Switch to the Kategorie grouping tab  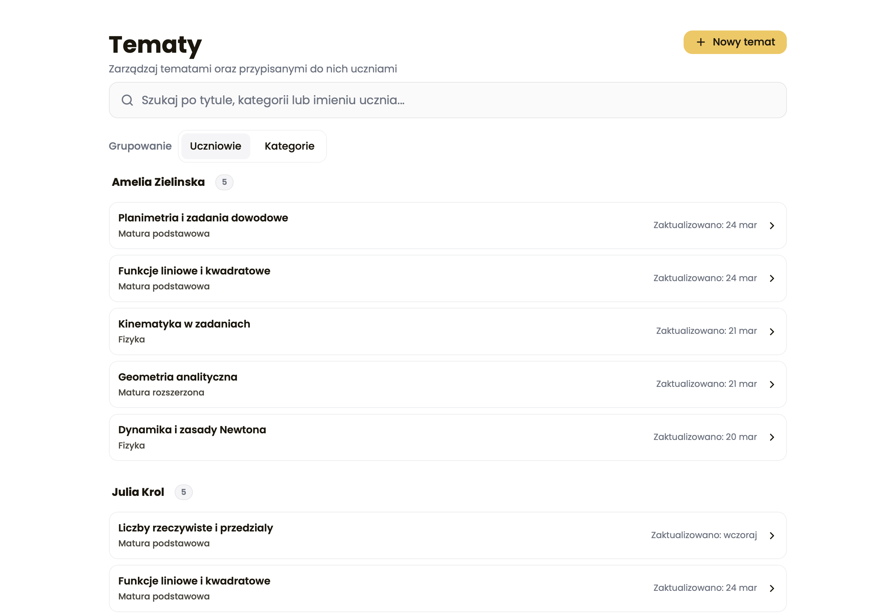coord(289,146)
